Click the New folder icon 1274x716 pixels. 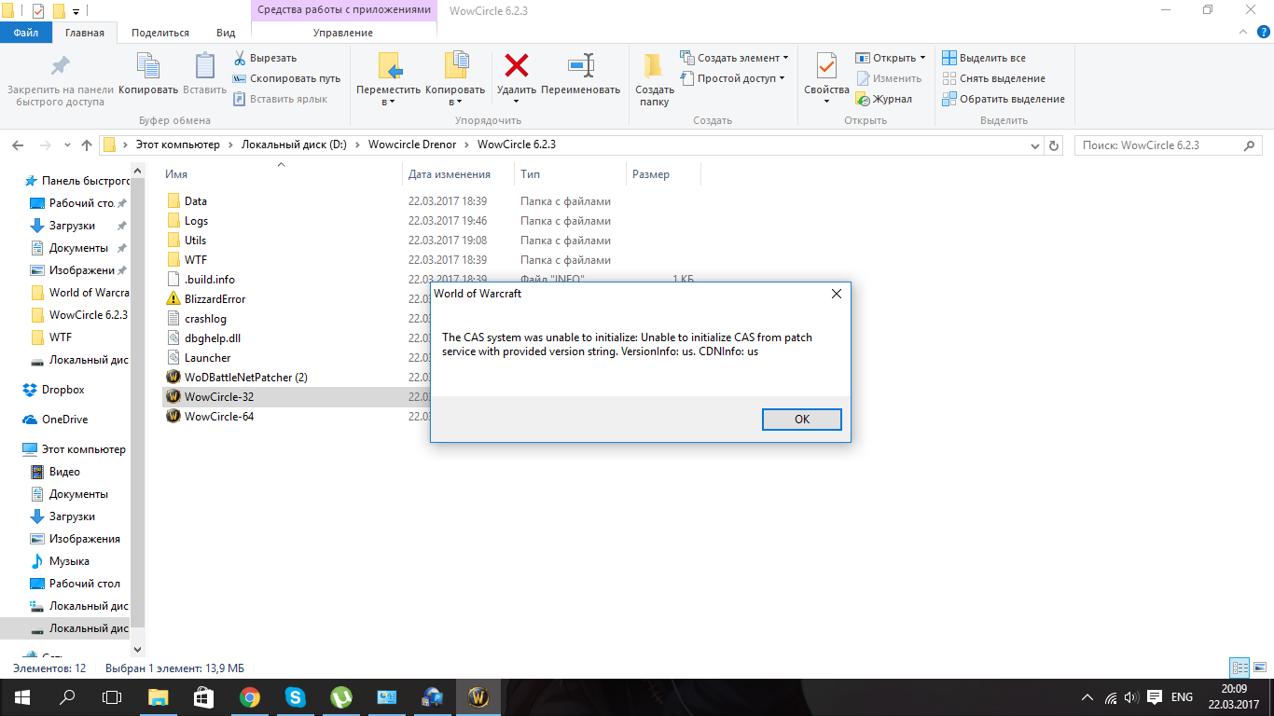pos(654,67)
